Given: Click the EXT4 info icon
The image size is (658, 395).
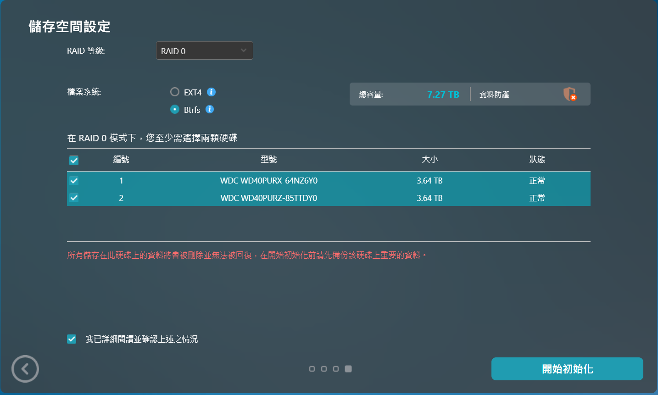Looking at the screenshot, I should (211, 92).
